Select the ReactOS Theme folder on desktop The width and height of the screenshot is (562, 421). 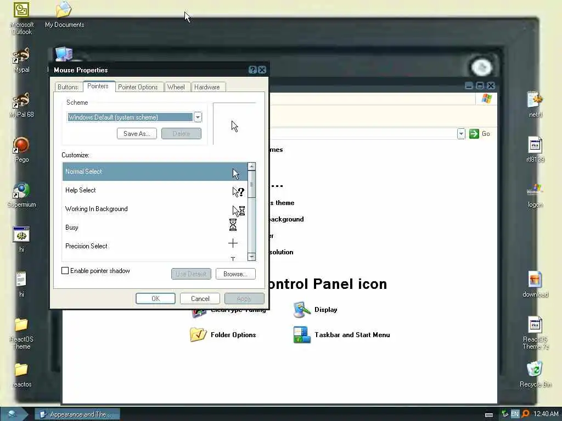pyautogui.click(x=21, y=334)
